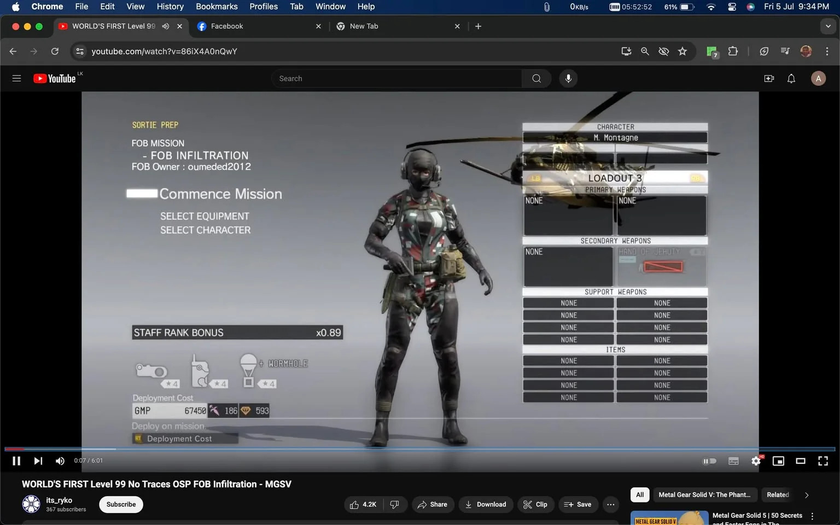Open options for MGS5 50 Secrets video
This screenshot has width=840, height=525.
click(812, 516)
